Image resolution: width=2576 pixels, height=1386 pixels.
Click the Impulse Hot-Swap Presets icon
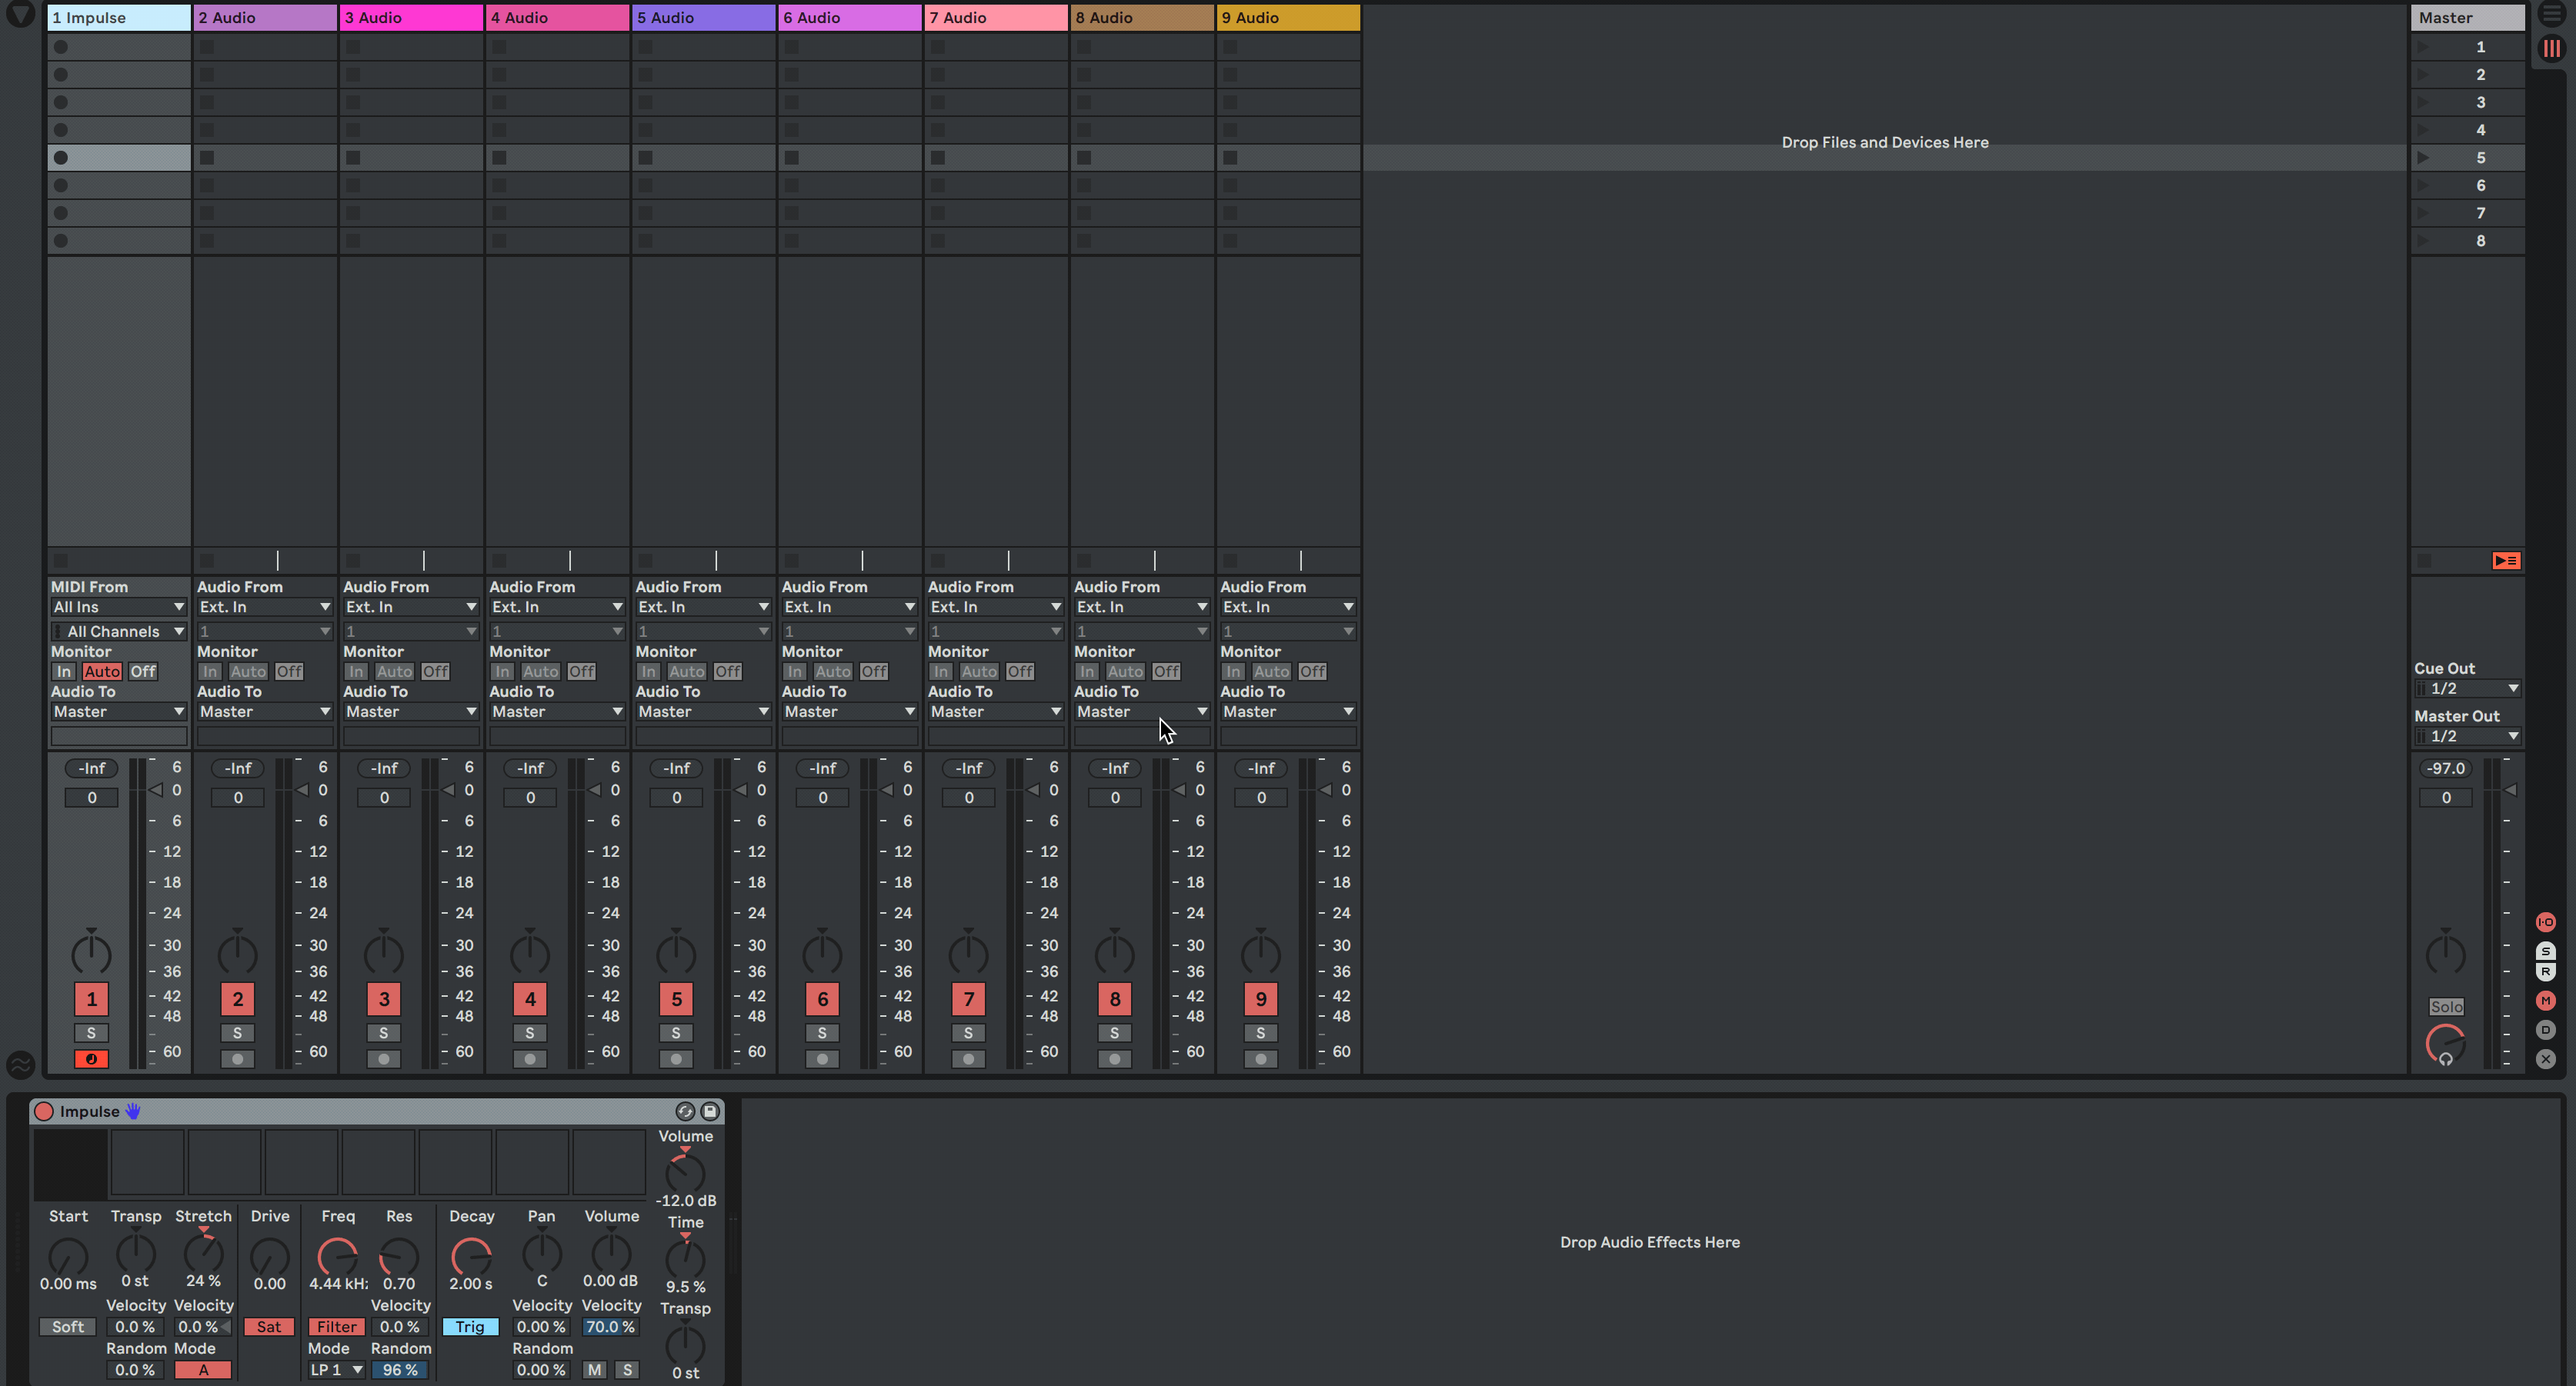pyautogui.click(x=685, y=1111)
